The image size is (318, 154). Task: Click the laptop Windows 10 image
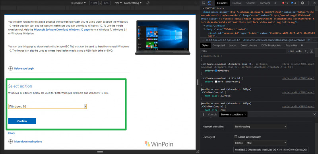coord(163,37)
